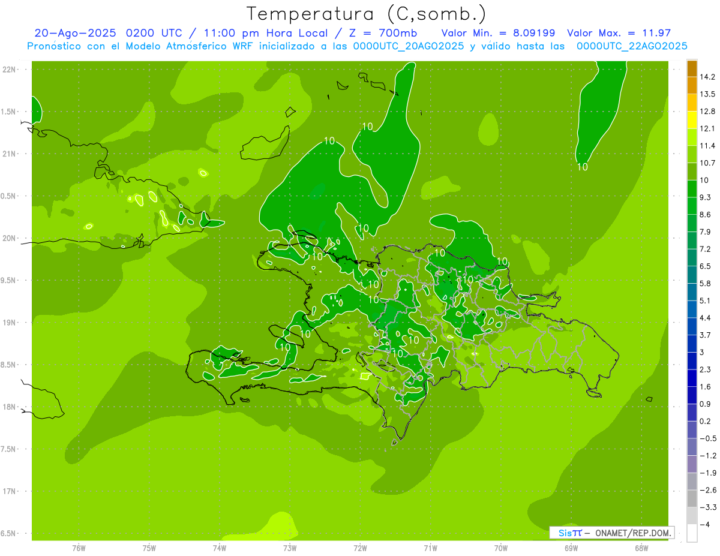The width and height of the screenshot is (720, 556).
Task: Click the "21N" latitude axis label
Action: (9, 154)
